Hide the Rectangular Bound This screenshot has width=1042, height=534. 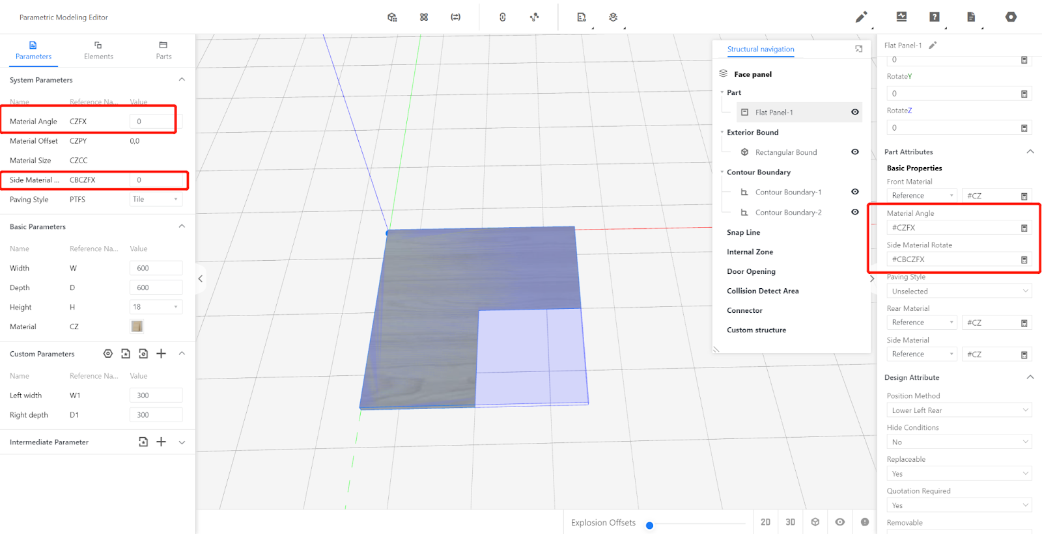pos(855,152)
